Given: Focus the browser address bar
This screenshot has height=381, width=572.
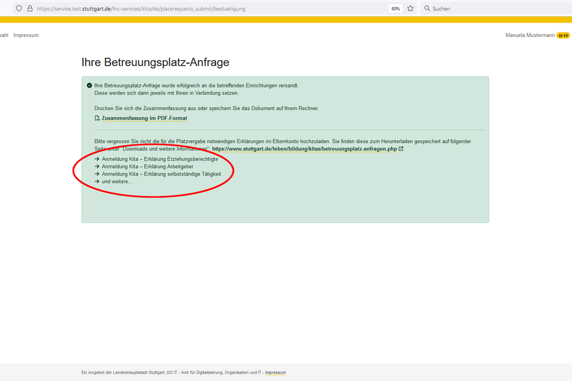Looking at the screenshot, I should 209,9.
